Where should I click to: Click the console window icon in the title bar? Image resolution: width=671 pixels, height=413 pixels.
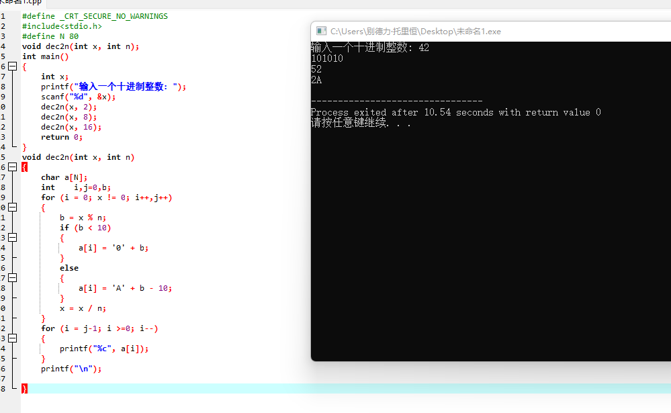[x=321, y=31]
